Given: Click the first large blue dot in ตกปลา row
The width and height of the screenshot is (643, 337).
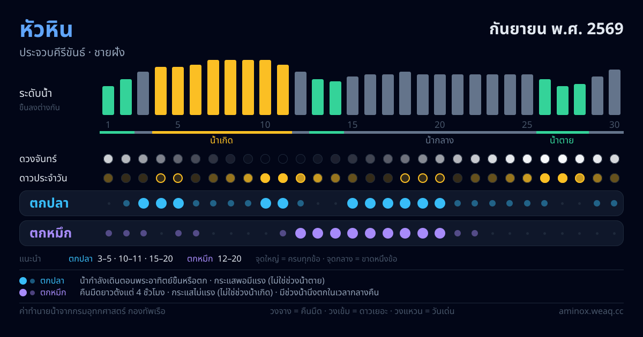Looking at the screenshot, I should tap(144, 203).
